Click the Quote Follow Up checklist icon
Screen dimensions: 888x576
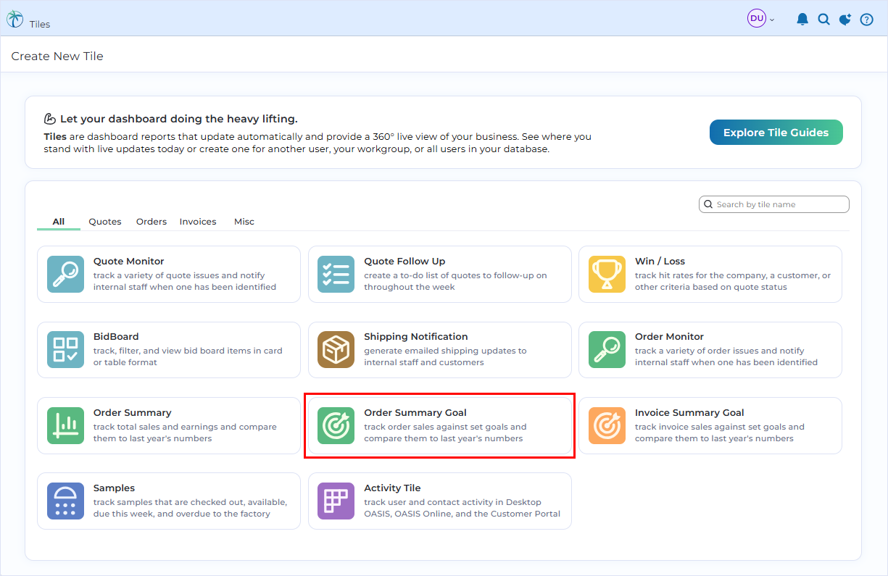pos(336,275)
